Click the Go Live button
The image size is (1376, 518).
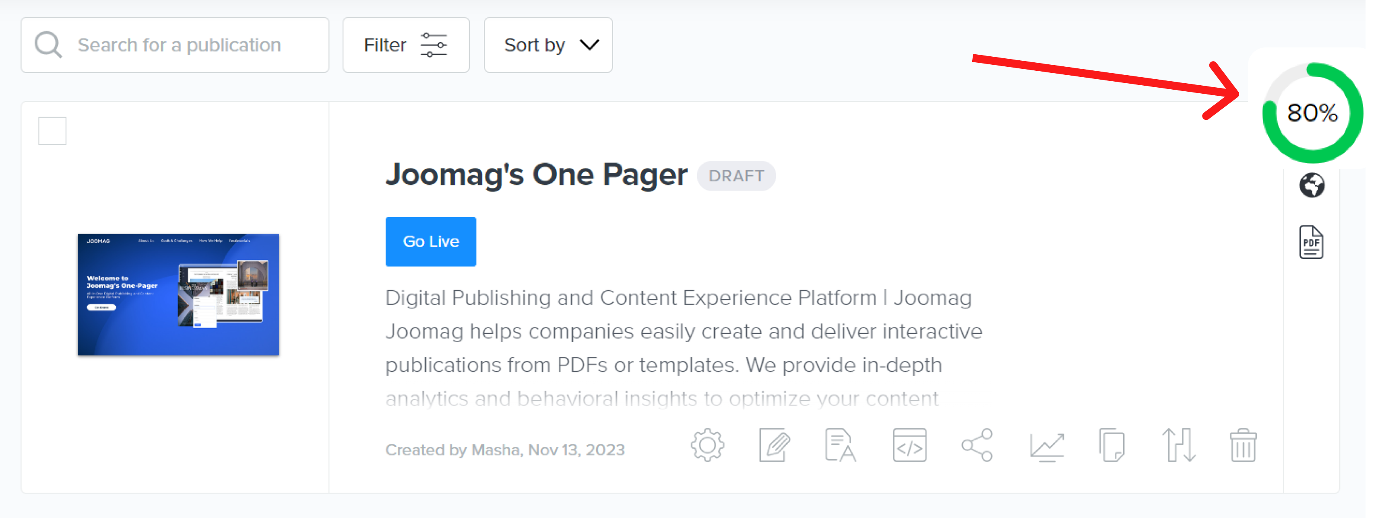tap(430, 241)
